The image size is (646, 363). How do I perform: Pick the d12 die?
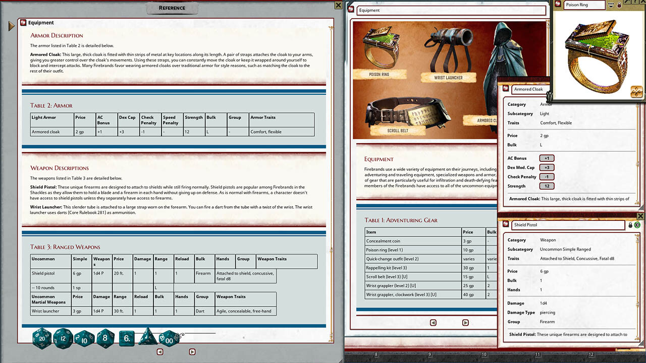(x=63, y=338)
